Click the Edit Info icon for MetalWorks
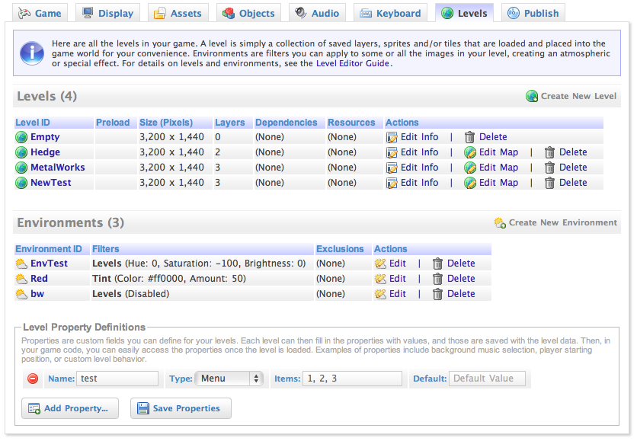This screenshot has height=441, width=637. pos(392,168)
